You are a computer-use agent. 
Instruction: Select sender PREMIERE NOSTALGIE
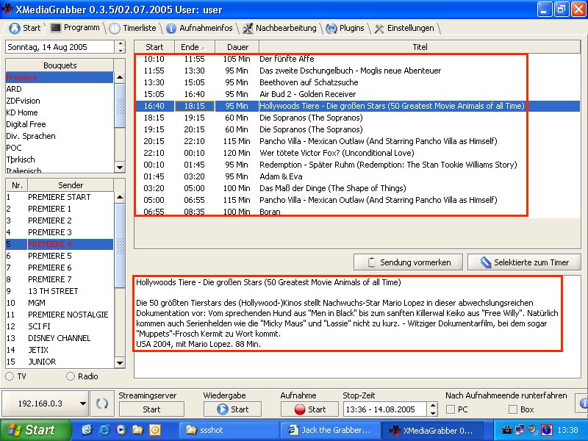60,315
